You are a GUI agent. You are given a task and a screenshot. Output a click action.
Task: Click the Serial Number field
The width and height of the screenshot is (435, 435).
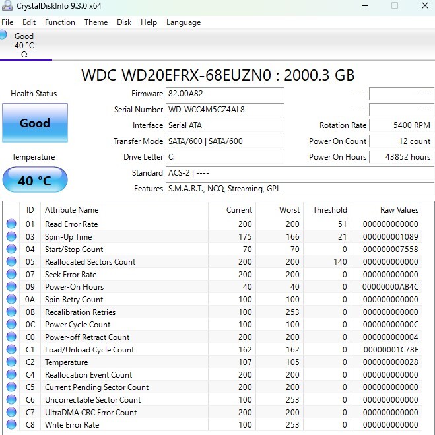pos(224,110)
